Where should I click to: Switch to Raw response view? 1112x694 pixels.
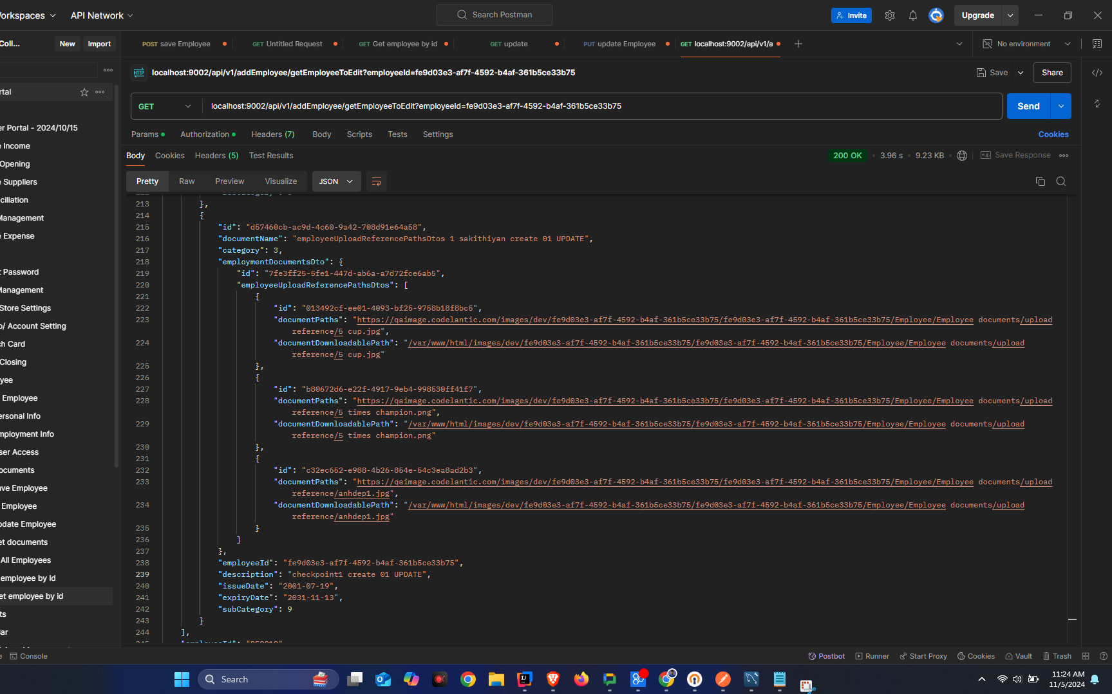[187, 181]
